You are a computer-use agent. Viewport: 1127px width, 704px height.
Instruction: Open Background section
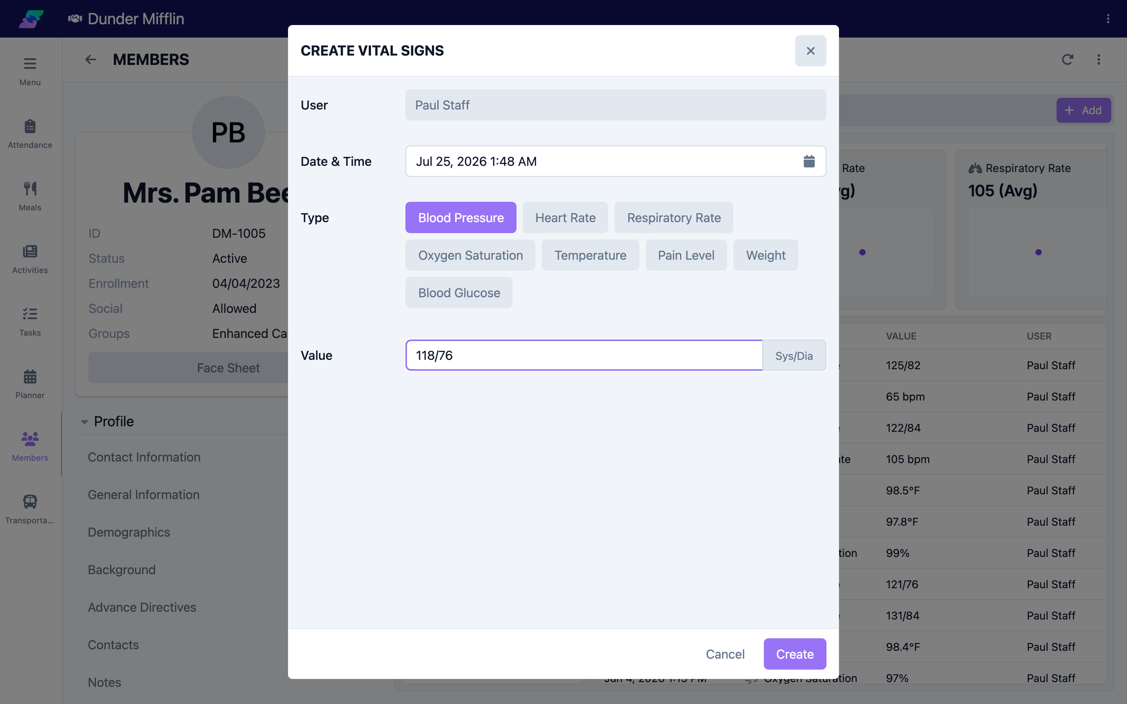coord(122,570)
